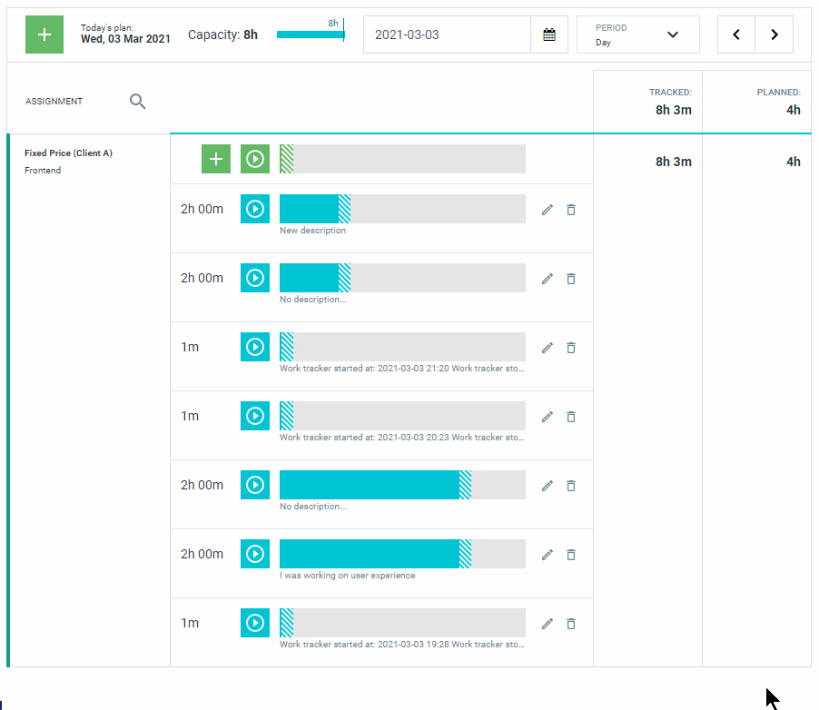The width and height of the screenshot is (819, 710).
Task: Click the capacity 8h progress bar
Action: (x=311, y=35)
